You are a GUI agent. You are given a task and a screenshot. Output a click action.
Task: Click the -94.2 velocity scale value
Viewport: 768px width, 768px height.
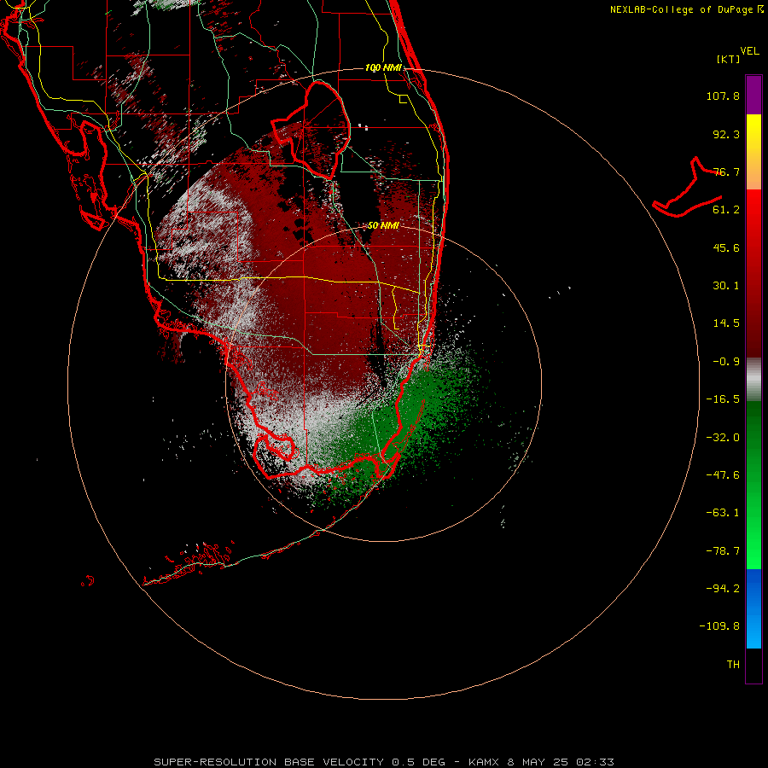[723, 588]
